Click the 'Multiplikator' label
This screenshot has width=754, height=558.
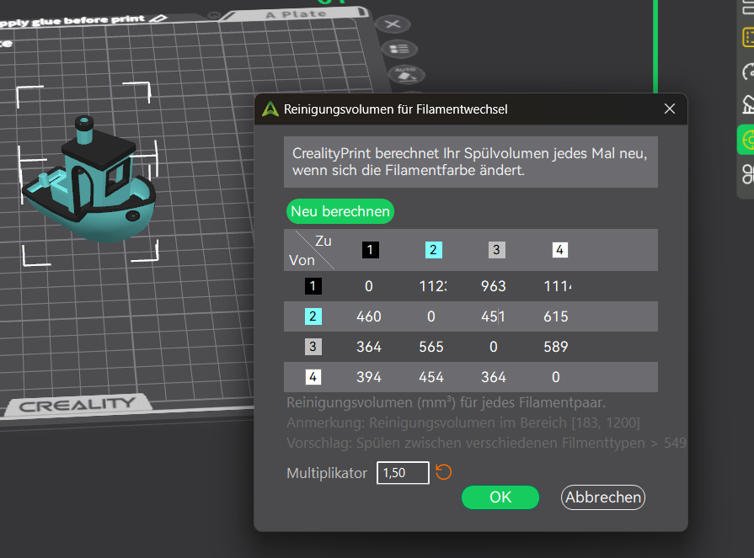coord(327,473)
